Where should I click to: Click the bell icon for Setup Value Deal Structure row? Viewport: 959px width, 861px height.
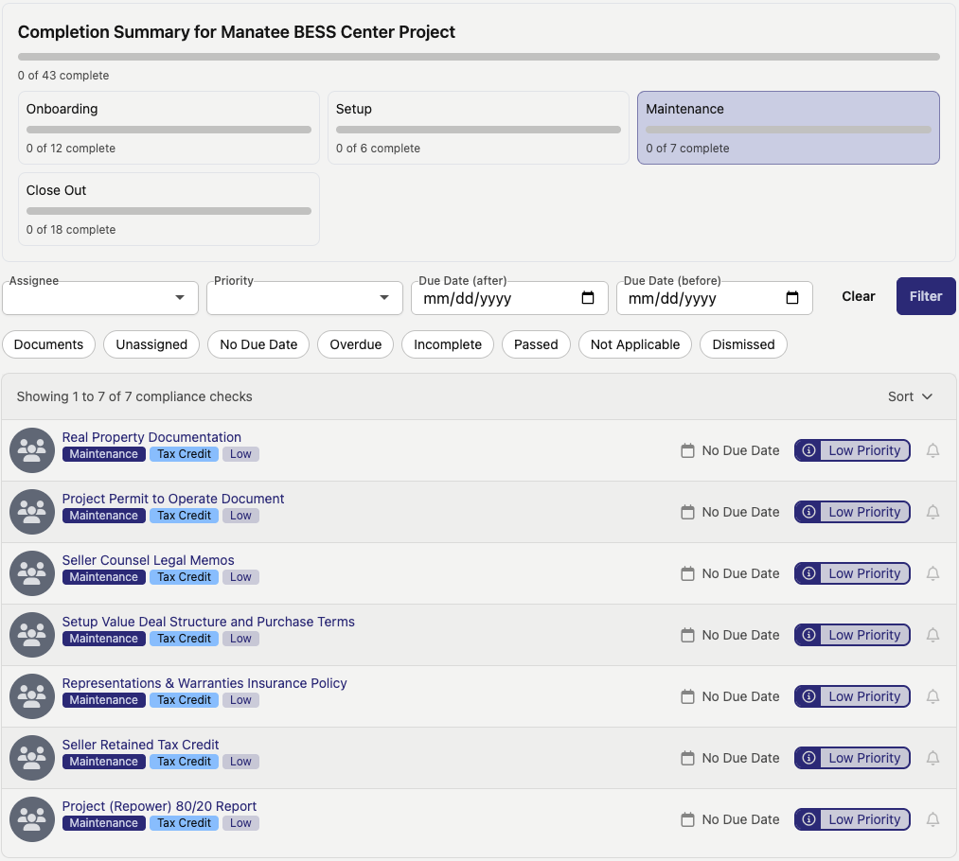(932, 635)
